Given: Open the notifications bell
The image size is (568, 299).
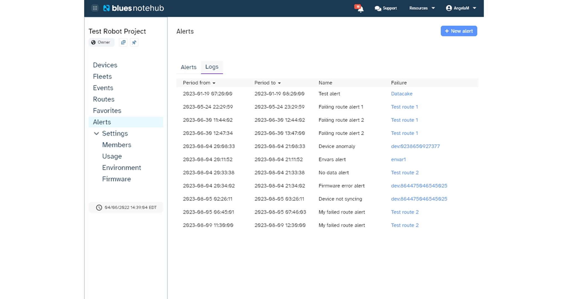Looking at the screenshot, I should tap(359, 8).
